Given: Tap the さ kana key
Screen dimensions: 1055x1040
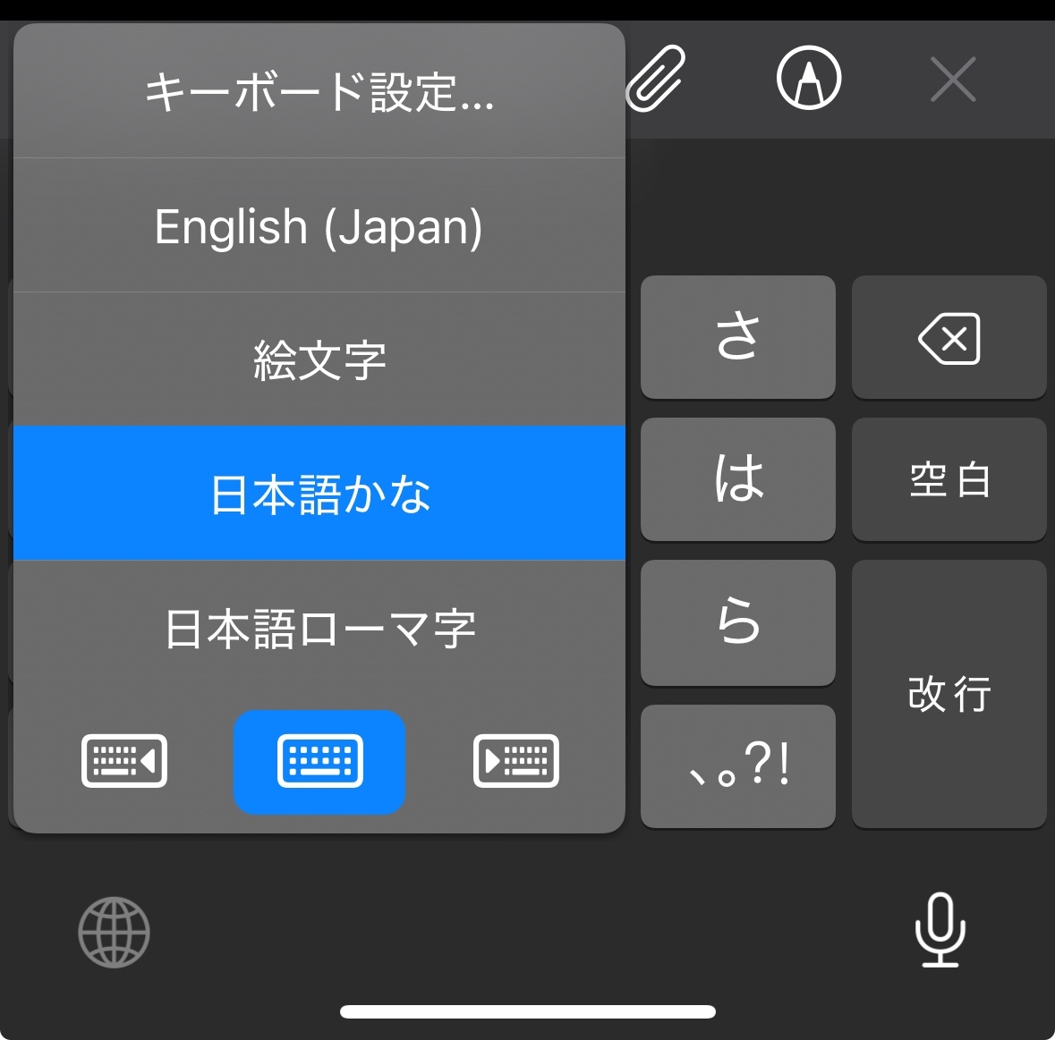Looking at the screenshot, I should 738,337.
